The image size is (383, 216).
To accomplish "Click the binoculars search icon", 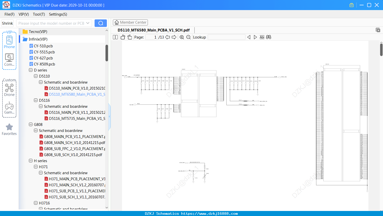I will (269, 37).
